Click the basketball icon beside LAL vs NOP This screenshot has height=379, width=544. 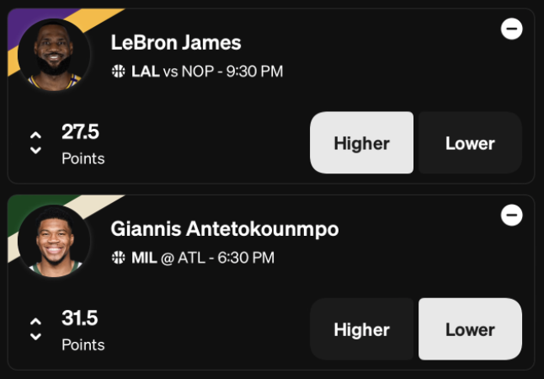[118, 71]
